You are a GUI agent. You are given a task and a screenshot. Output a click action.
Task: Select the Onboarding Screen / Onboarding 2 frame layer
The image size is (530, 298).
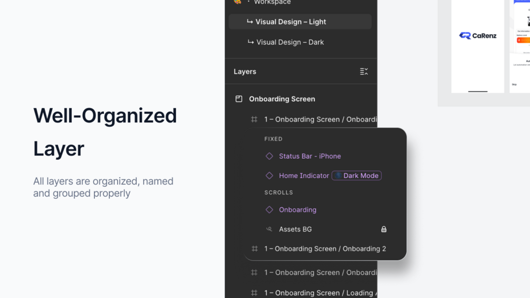pos(325,249)
